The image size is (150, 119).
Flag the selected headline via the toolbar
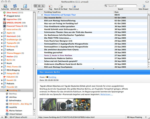click(x=50, y=6)
